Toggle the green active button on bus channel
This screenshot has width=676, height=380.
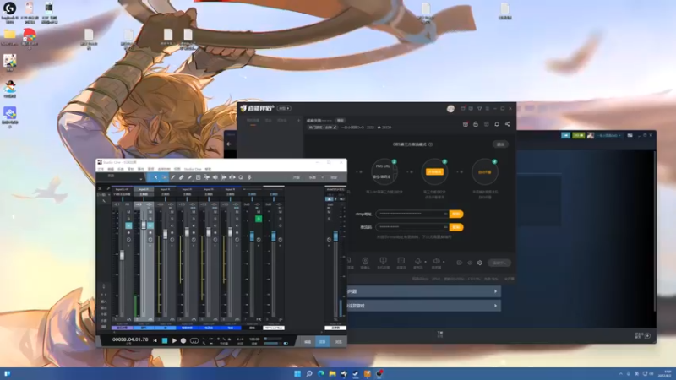tap(259, 219)
